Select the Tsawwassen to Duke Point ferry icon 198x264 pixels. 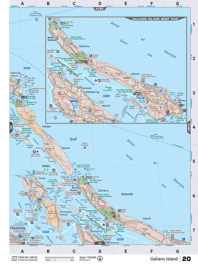(152, 136)
